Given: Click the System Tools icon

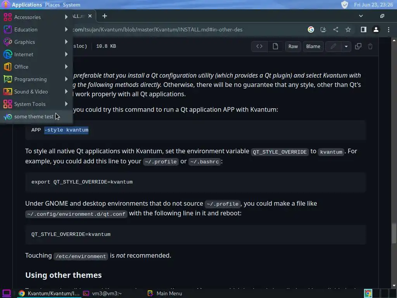Looking at the screenshot, I should point(8,104).
